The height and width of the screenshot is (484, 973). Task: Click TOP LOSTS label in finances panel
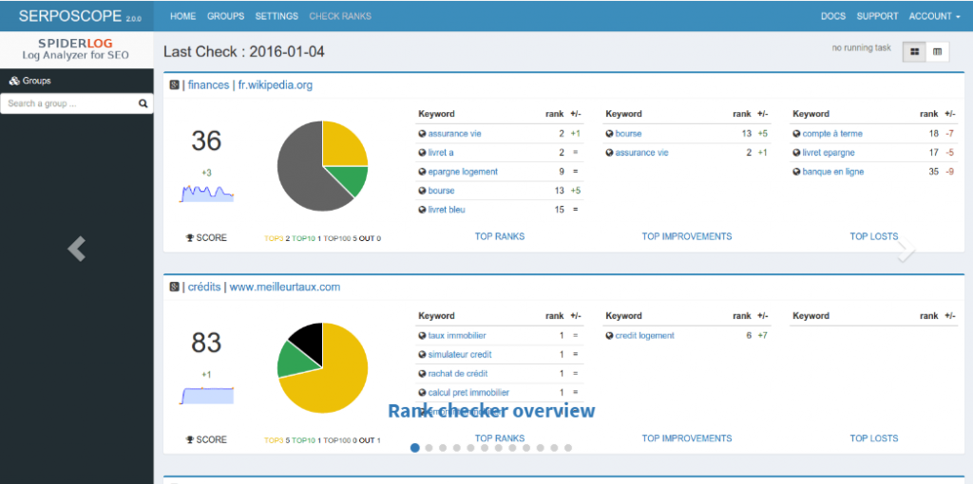click(x=874, y=236)
